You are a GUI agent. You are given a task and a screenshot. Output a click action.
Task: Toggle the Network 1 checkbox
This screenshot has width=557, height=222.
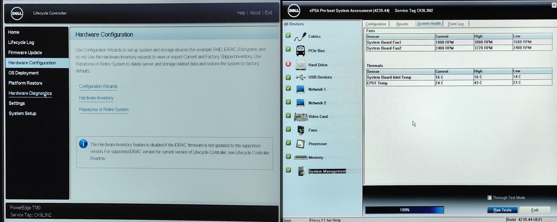click(x=288, y=88)
